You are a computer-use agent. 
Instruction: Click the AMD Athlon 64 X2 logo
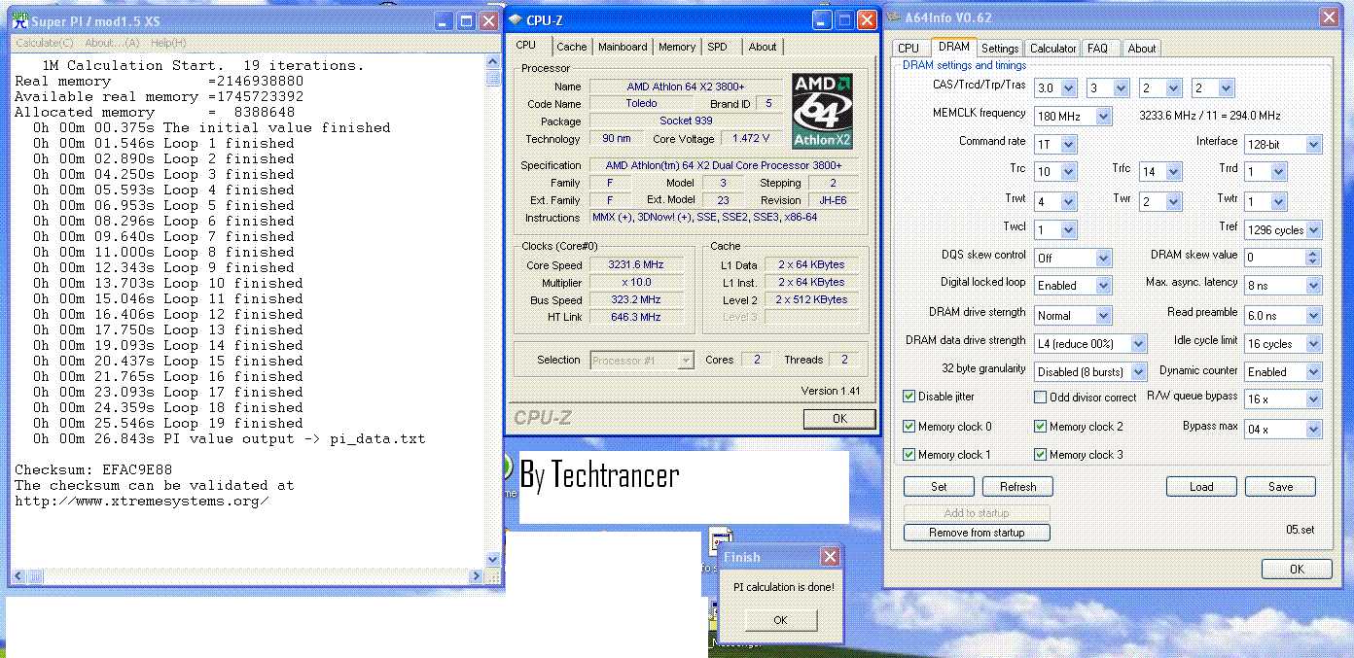822,112
